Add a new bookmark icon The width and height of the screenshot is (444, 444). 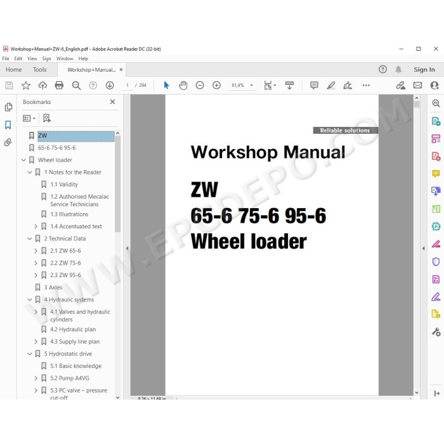tap(47, 119)
